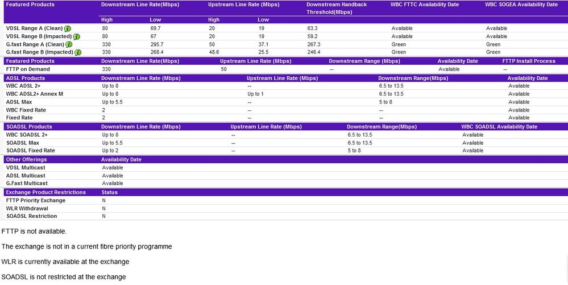Click the 'FTTP is not available.' text
This screenshot has height=285, width=568.
[34, 232]
